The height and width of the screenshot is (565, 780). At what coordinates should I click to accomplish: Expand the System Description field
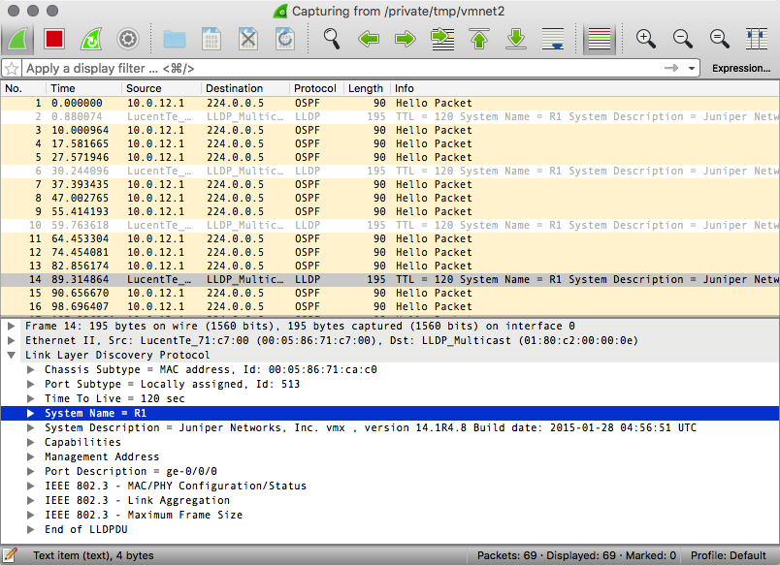(x=30, y=427)
